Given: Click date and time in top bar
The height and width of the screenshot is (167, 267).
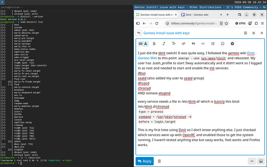Looking at the screenshot, I should pos(250,2).
